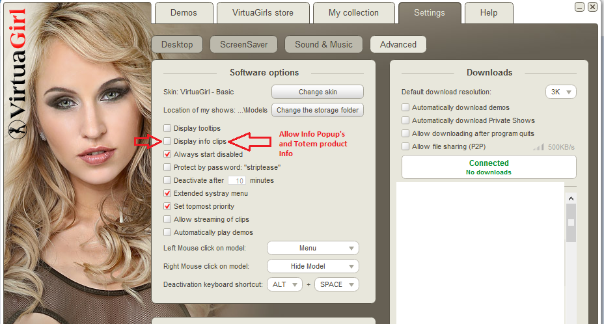Open the VirtuaGirls store tab
The width and height of the screenshot is (604, 324).
pos(262,13)
